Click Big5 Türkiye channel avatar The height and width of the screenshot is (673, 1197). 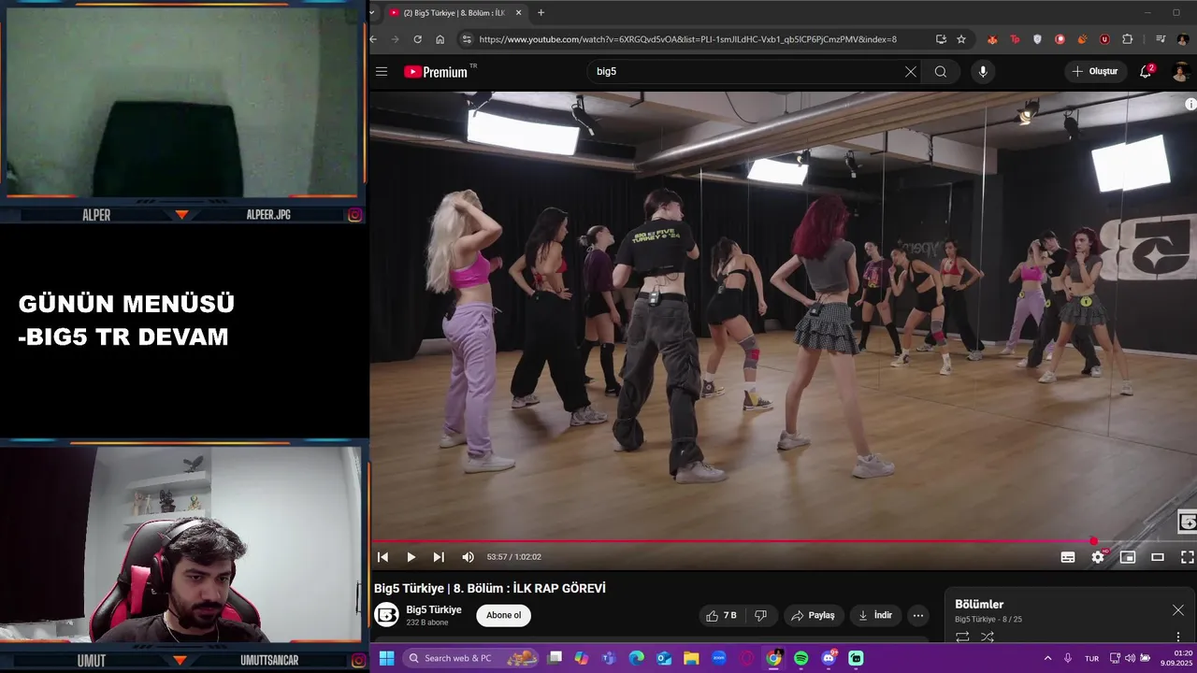click(x=386, y=614)
